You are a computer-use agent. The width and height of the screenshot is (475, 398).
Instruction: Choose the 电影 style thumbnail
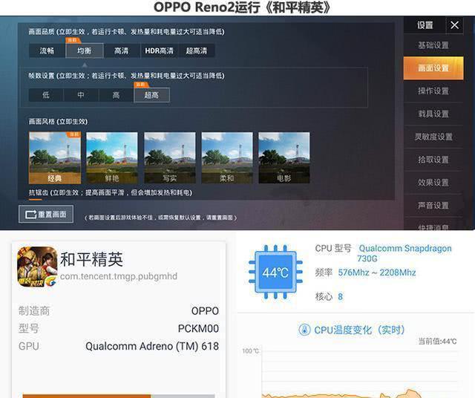284,157
